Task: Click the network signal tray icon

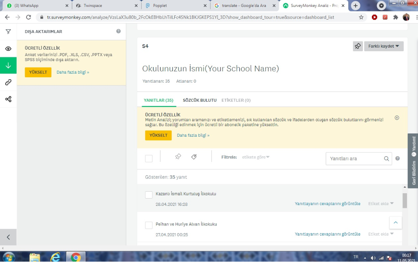Action: 381,258
